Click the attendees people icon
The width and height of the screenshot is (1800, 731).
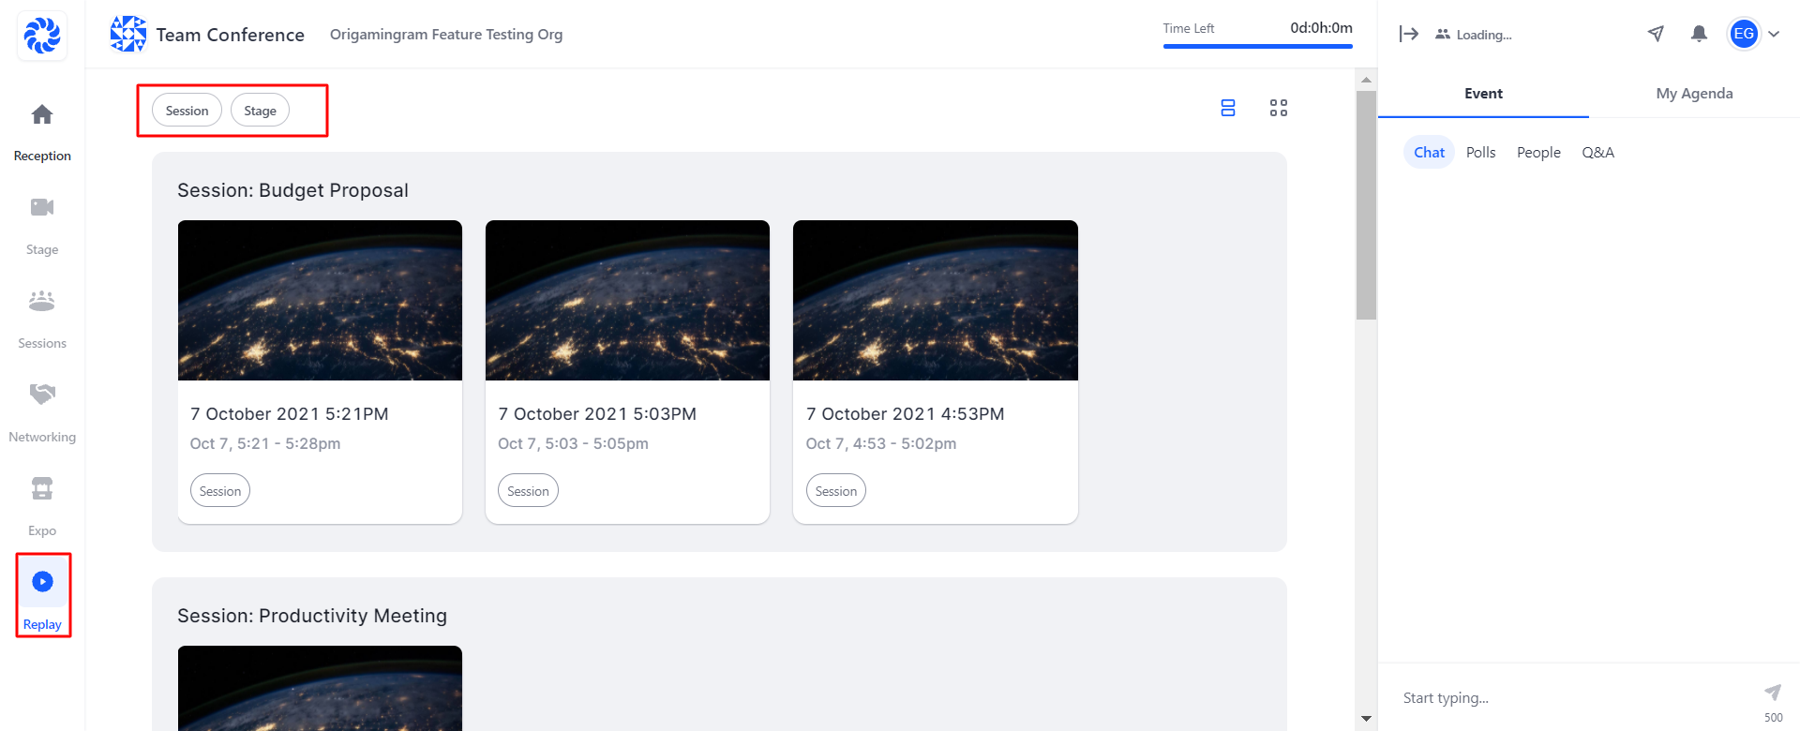tap(1443, 35)
